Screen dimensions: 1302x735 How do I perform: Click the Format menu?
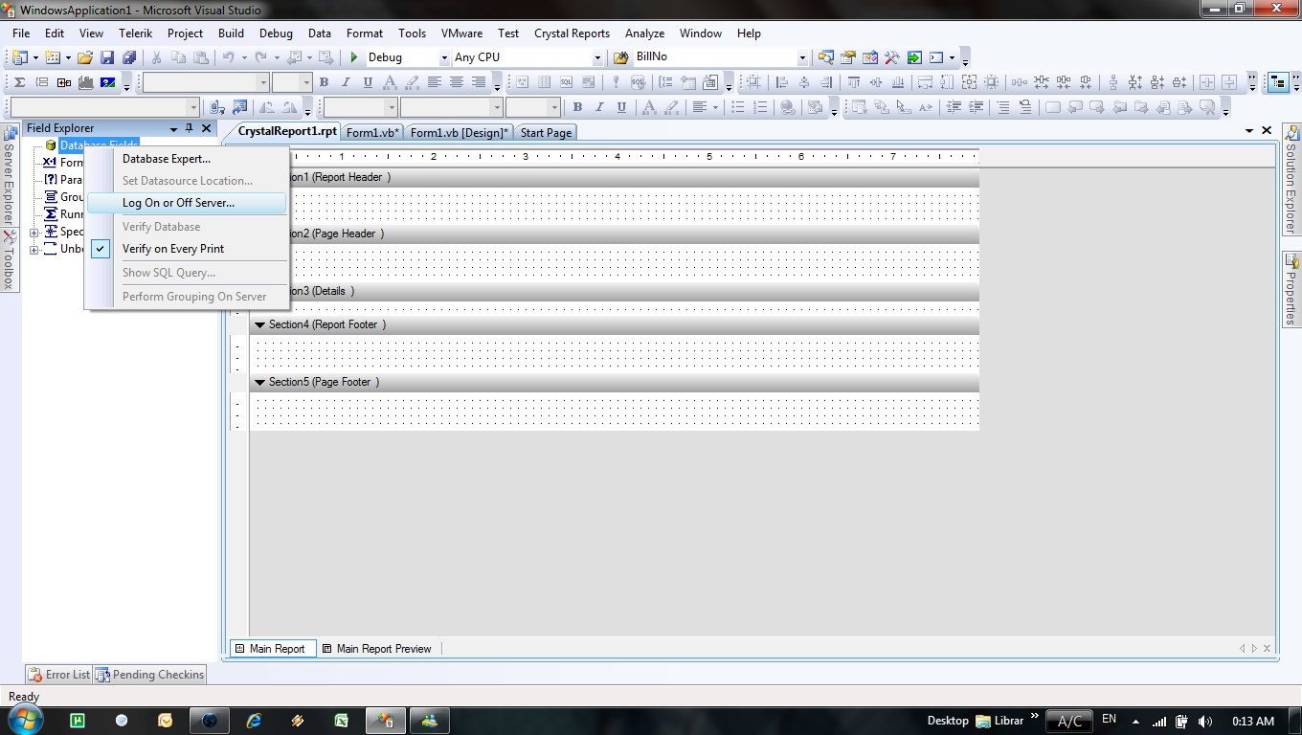point(365,33)
